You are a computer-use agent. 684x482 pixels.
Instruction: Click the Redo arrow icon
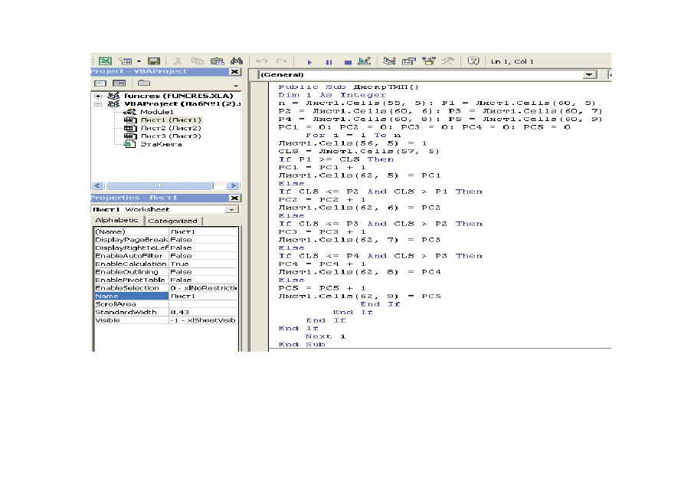pos(282,61)
